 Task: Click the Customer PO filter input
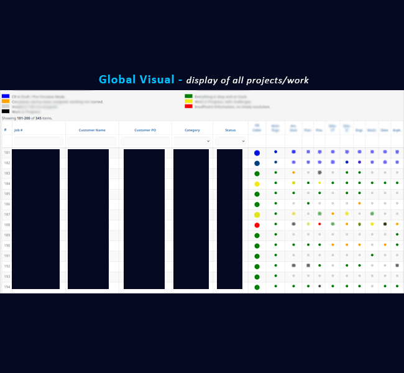pos(145,141)
